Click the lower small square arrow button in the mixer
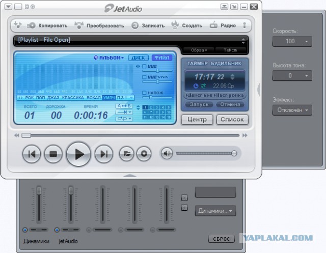Screen dimensions: 326x253 184,207
